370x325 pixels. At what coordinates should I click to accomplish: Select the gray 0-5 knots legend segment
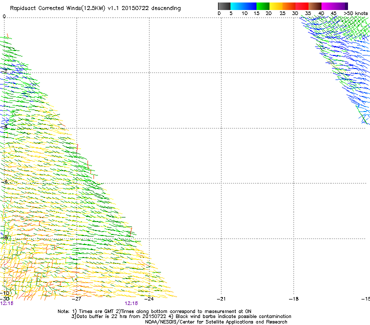click(224, 6)
